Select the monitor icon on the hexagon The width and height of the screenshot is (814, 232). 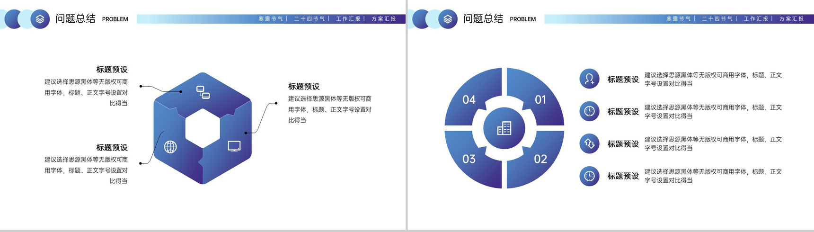[234, 146]
